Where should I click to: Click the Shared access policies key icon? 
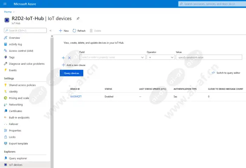pos(6,85)
